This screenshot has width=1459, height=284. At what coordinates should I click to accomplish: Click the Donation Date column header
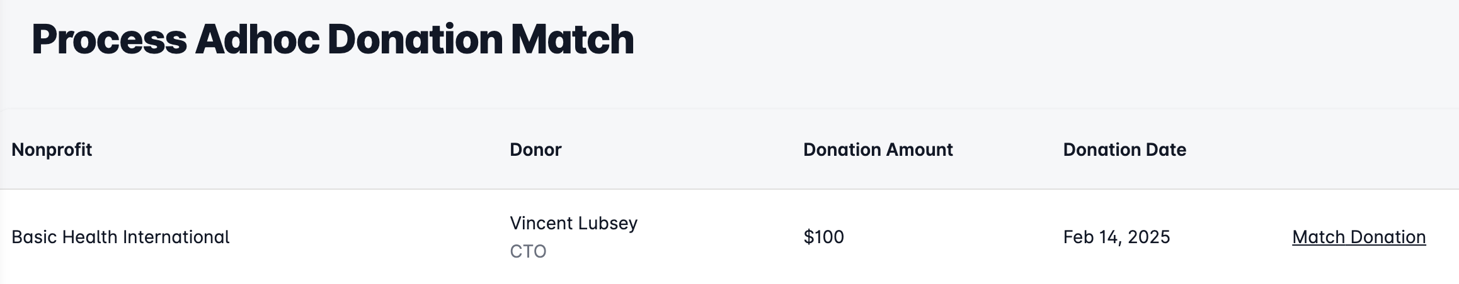click(x=1124, y=150)
